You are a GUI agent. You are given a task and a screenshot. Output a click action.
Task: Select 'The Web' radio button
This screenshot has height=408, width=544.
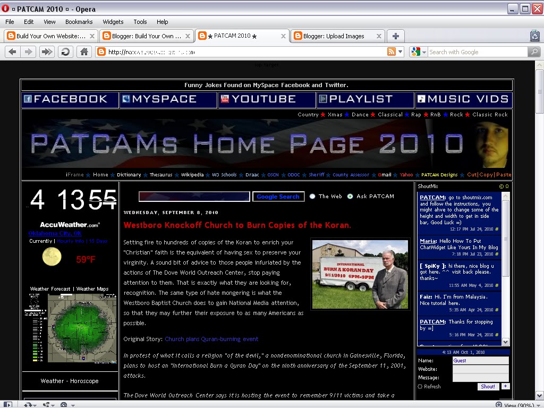312,197
